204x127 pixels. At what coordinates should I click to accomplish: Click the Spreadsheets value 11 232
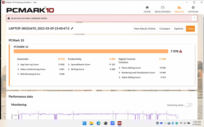tap(112, 64)
